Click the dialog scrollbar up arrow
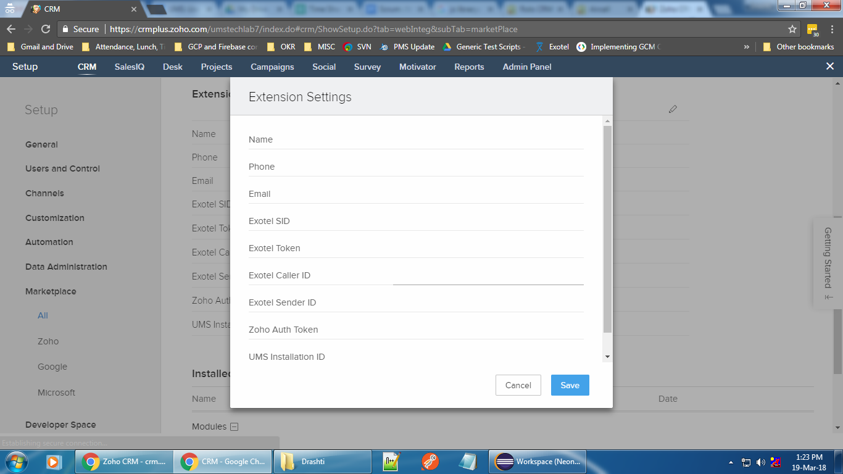The width and height of the screenshot is (843, 474). 607,122
